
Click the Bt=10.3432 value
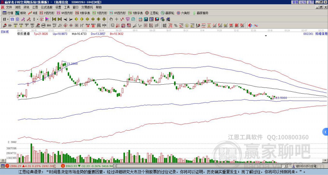117,34
